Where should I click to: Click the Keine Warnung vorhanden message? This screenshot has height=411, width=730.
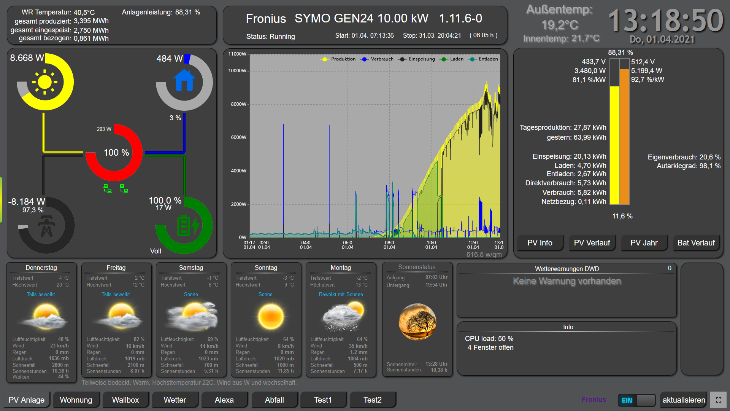[x=567, y=281]
